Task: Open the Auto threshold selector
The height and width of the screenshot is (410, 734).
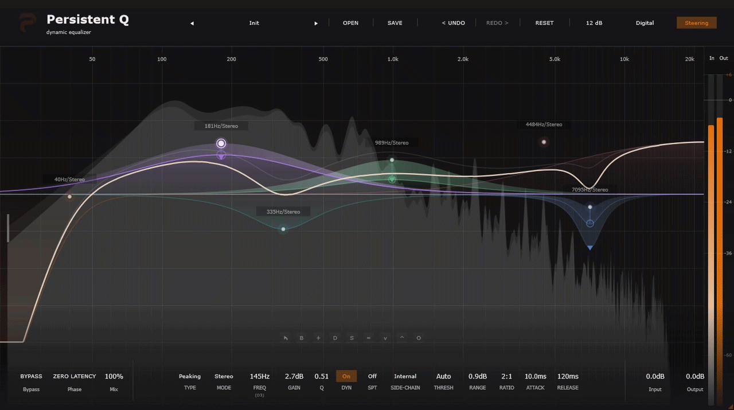Action: (x=443, y=376)
